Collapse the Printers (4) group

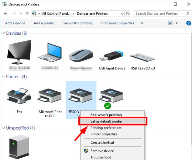click(3, 77)
